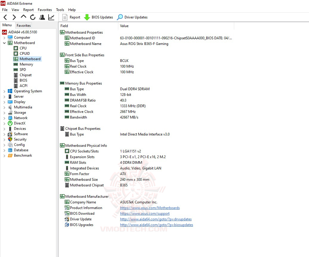Click the DirectX Xbox icon in the tree
This screenshot has height=257, width=309.
[x=10, y=123]
